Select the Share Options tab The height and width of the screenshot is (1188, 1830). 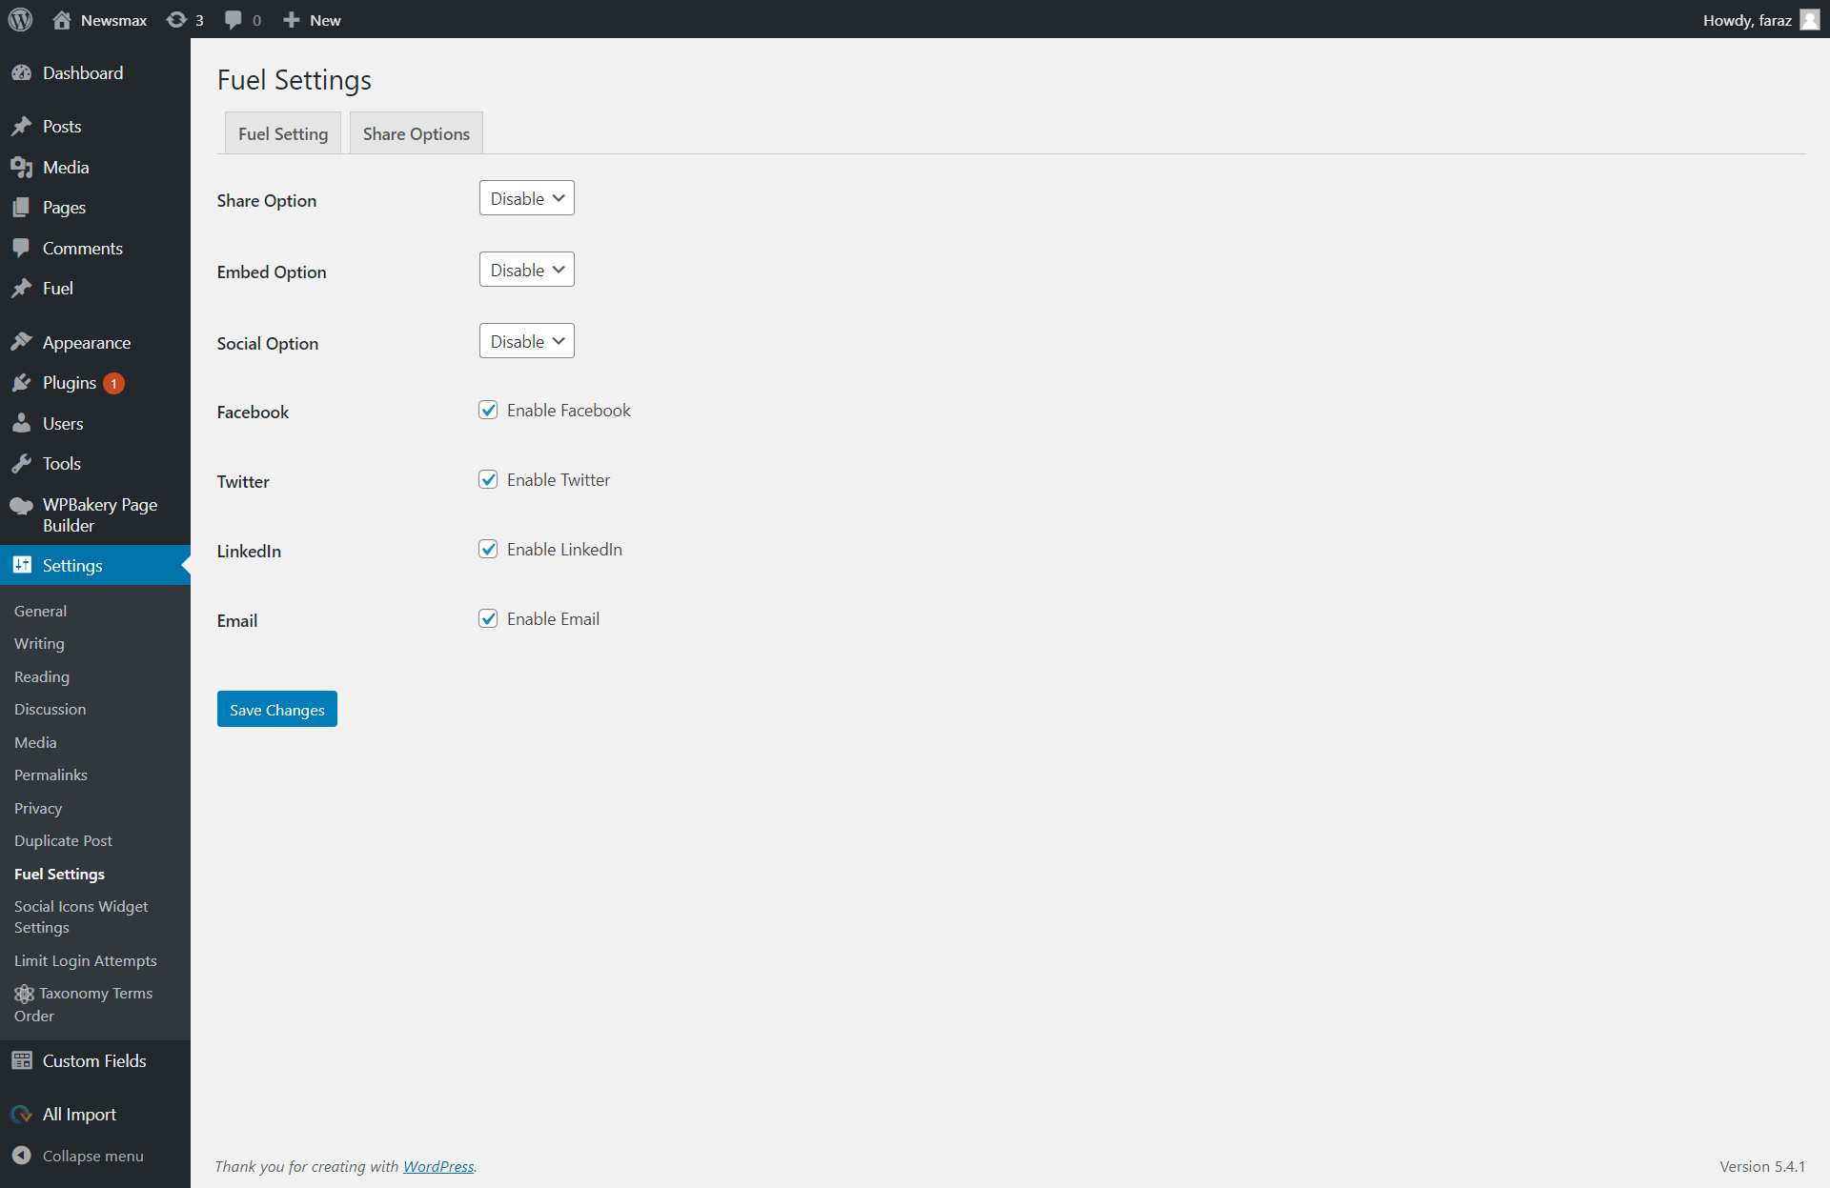[x=416, y=133]
